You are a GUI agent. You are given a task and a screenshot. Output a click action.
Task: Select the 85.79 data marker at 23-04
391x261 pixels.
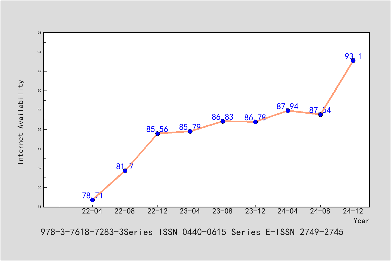coord(190,131)
